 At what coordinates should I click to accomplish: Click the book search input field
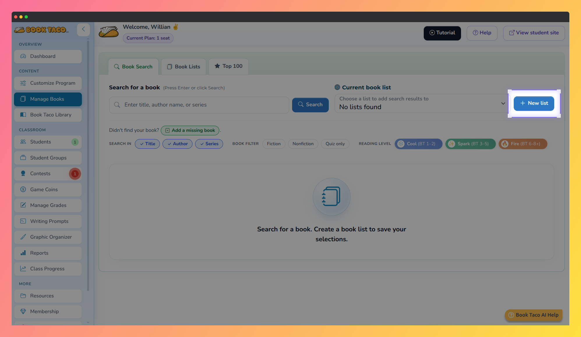click(199, 105)
